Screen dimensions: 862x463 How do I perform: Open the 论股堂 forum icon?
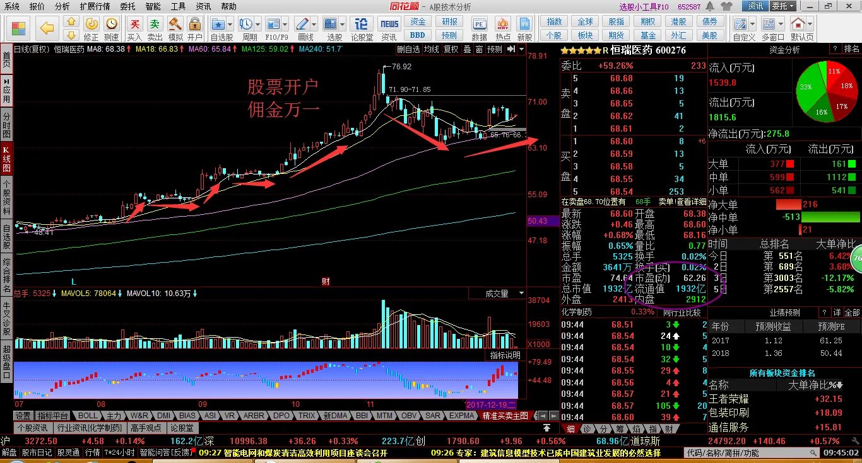click(362, 28)
